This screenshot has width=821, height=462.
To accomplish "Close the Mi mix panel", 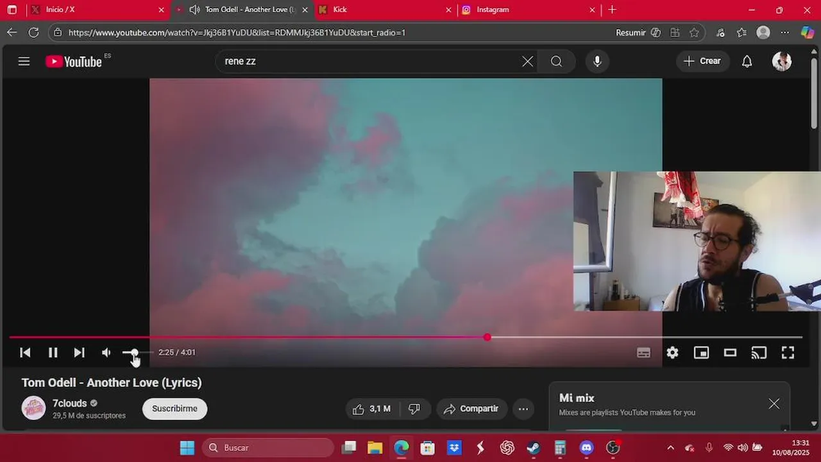I will (x=774, y=404).
